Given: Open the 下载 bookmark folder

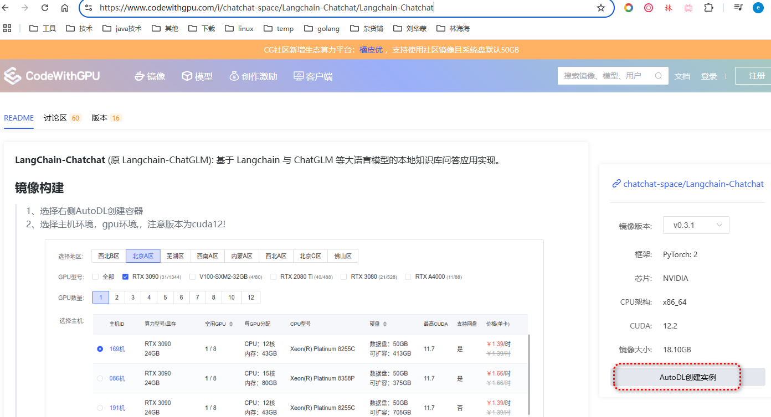Looking at the screenshot, I should [202, 28].
